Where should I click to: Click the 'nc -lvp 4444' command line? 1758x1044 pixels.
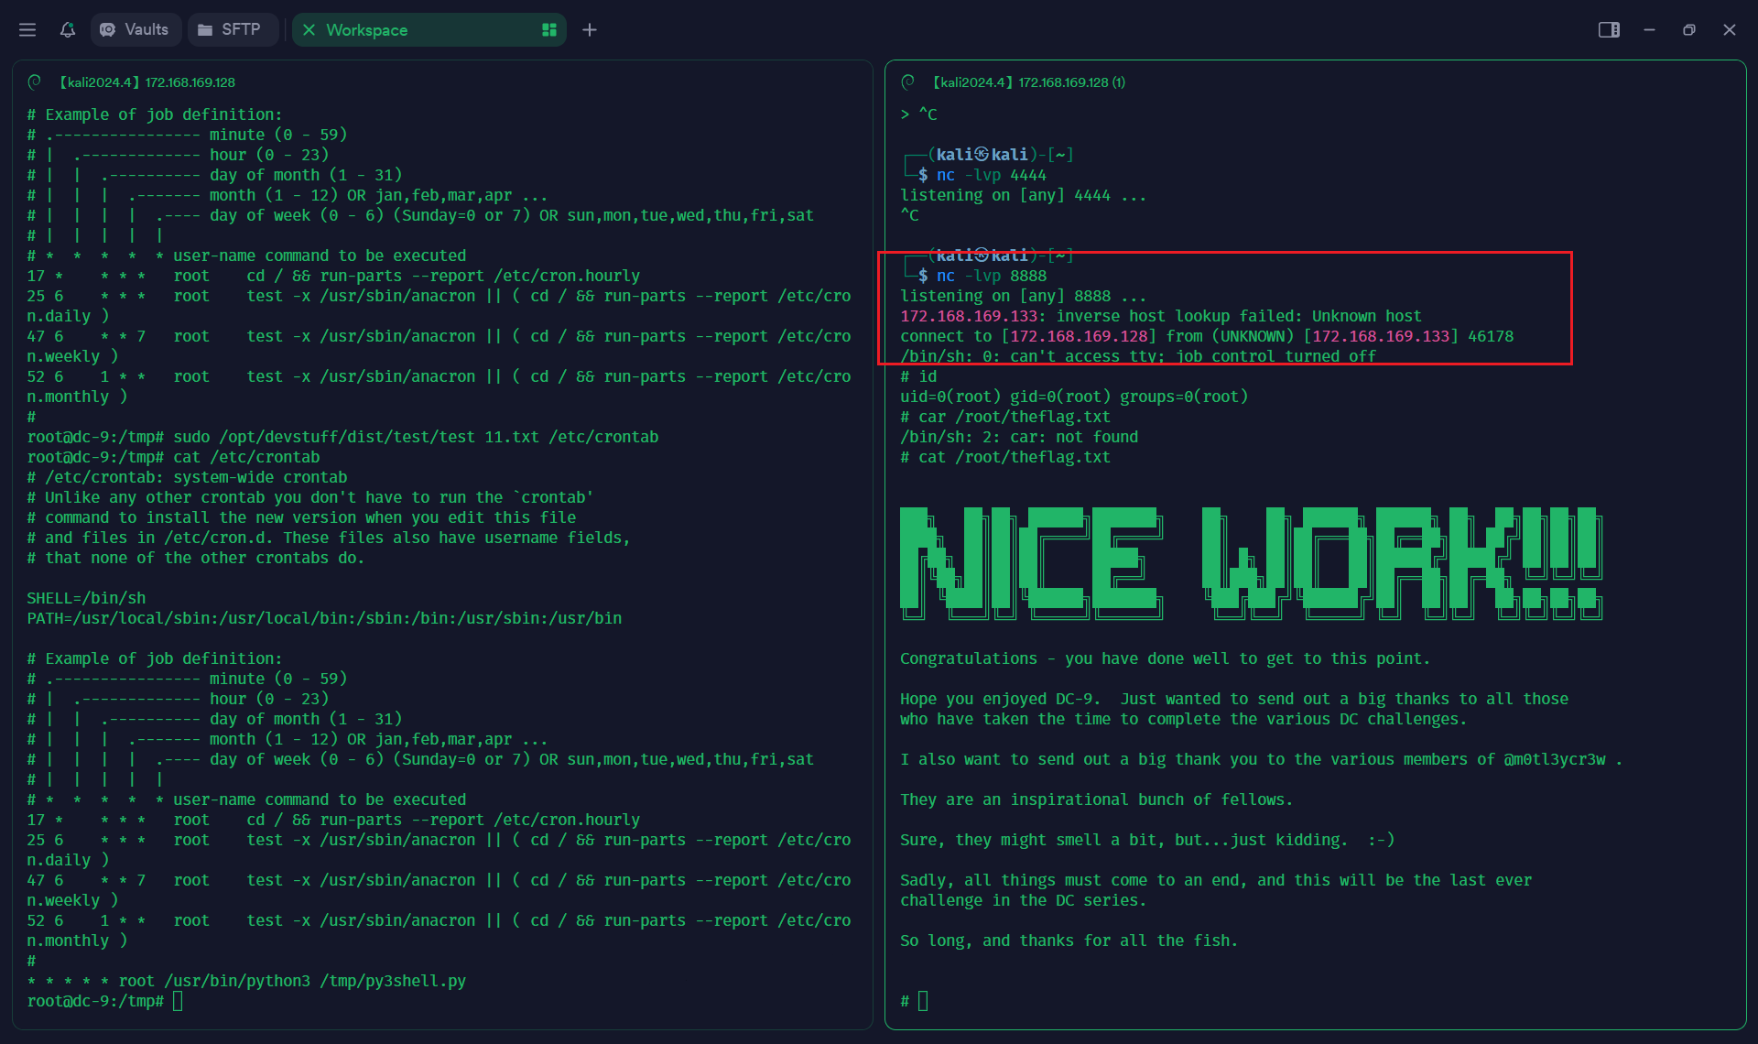tap(992, 175)
